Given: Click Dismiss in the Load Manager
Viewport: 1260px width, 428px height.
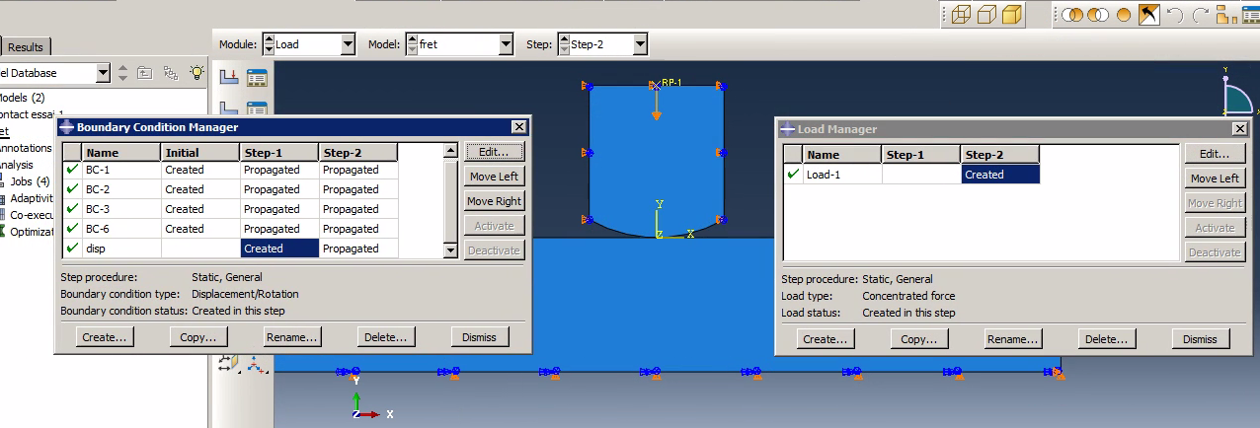Looking at the screenshot, I should click(x=1200, y=338).
